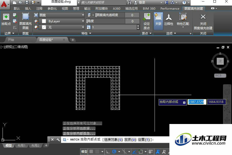The width and height of the screenshot is (232, 155).
Task: Click the 角度 hatch angle slider
Action: [113, 21]
